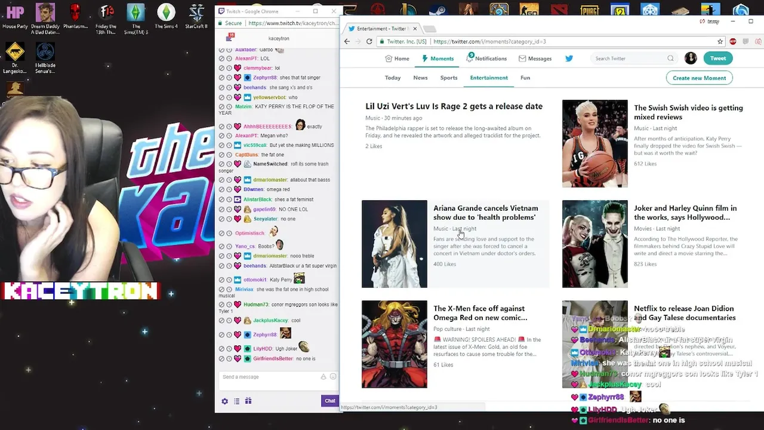Open StarCraft II desktop shortcut
The width and height of the screenshot is (764, 430).
196,16
